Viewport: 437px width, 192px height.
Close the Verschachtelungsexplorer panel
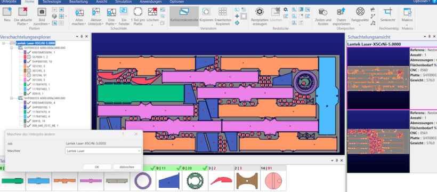(x=87, y=37)
